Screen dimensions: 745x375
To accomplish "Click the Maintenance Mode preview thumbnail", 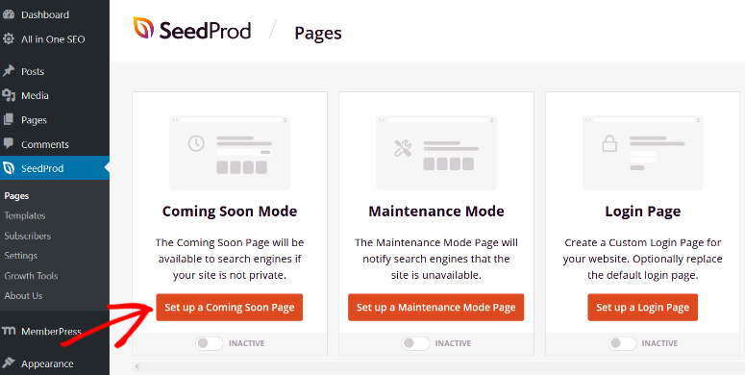I will click(436, 153).
